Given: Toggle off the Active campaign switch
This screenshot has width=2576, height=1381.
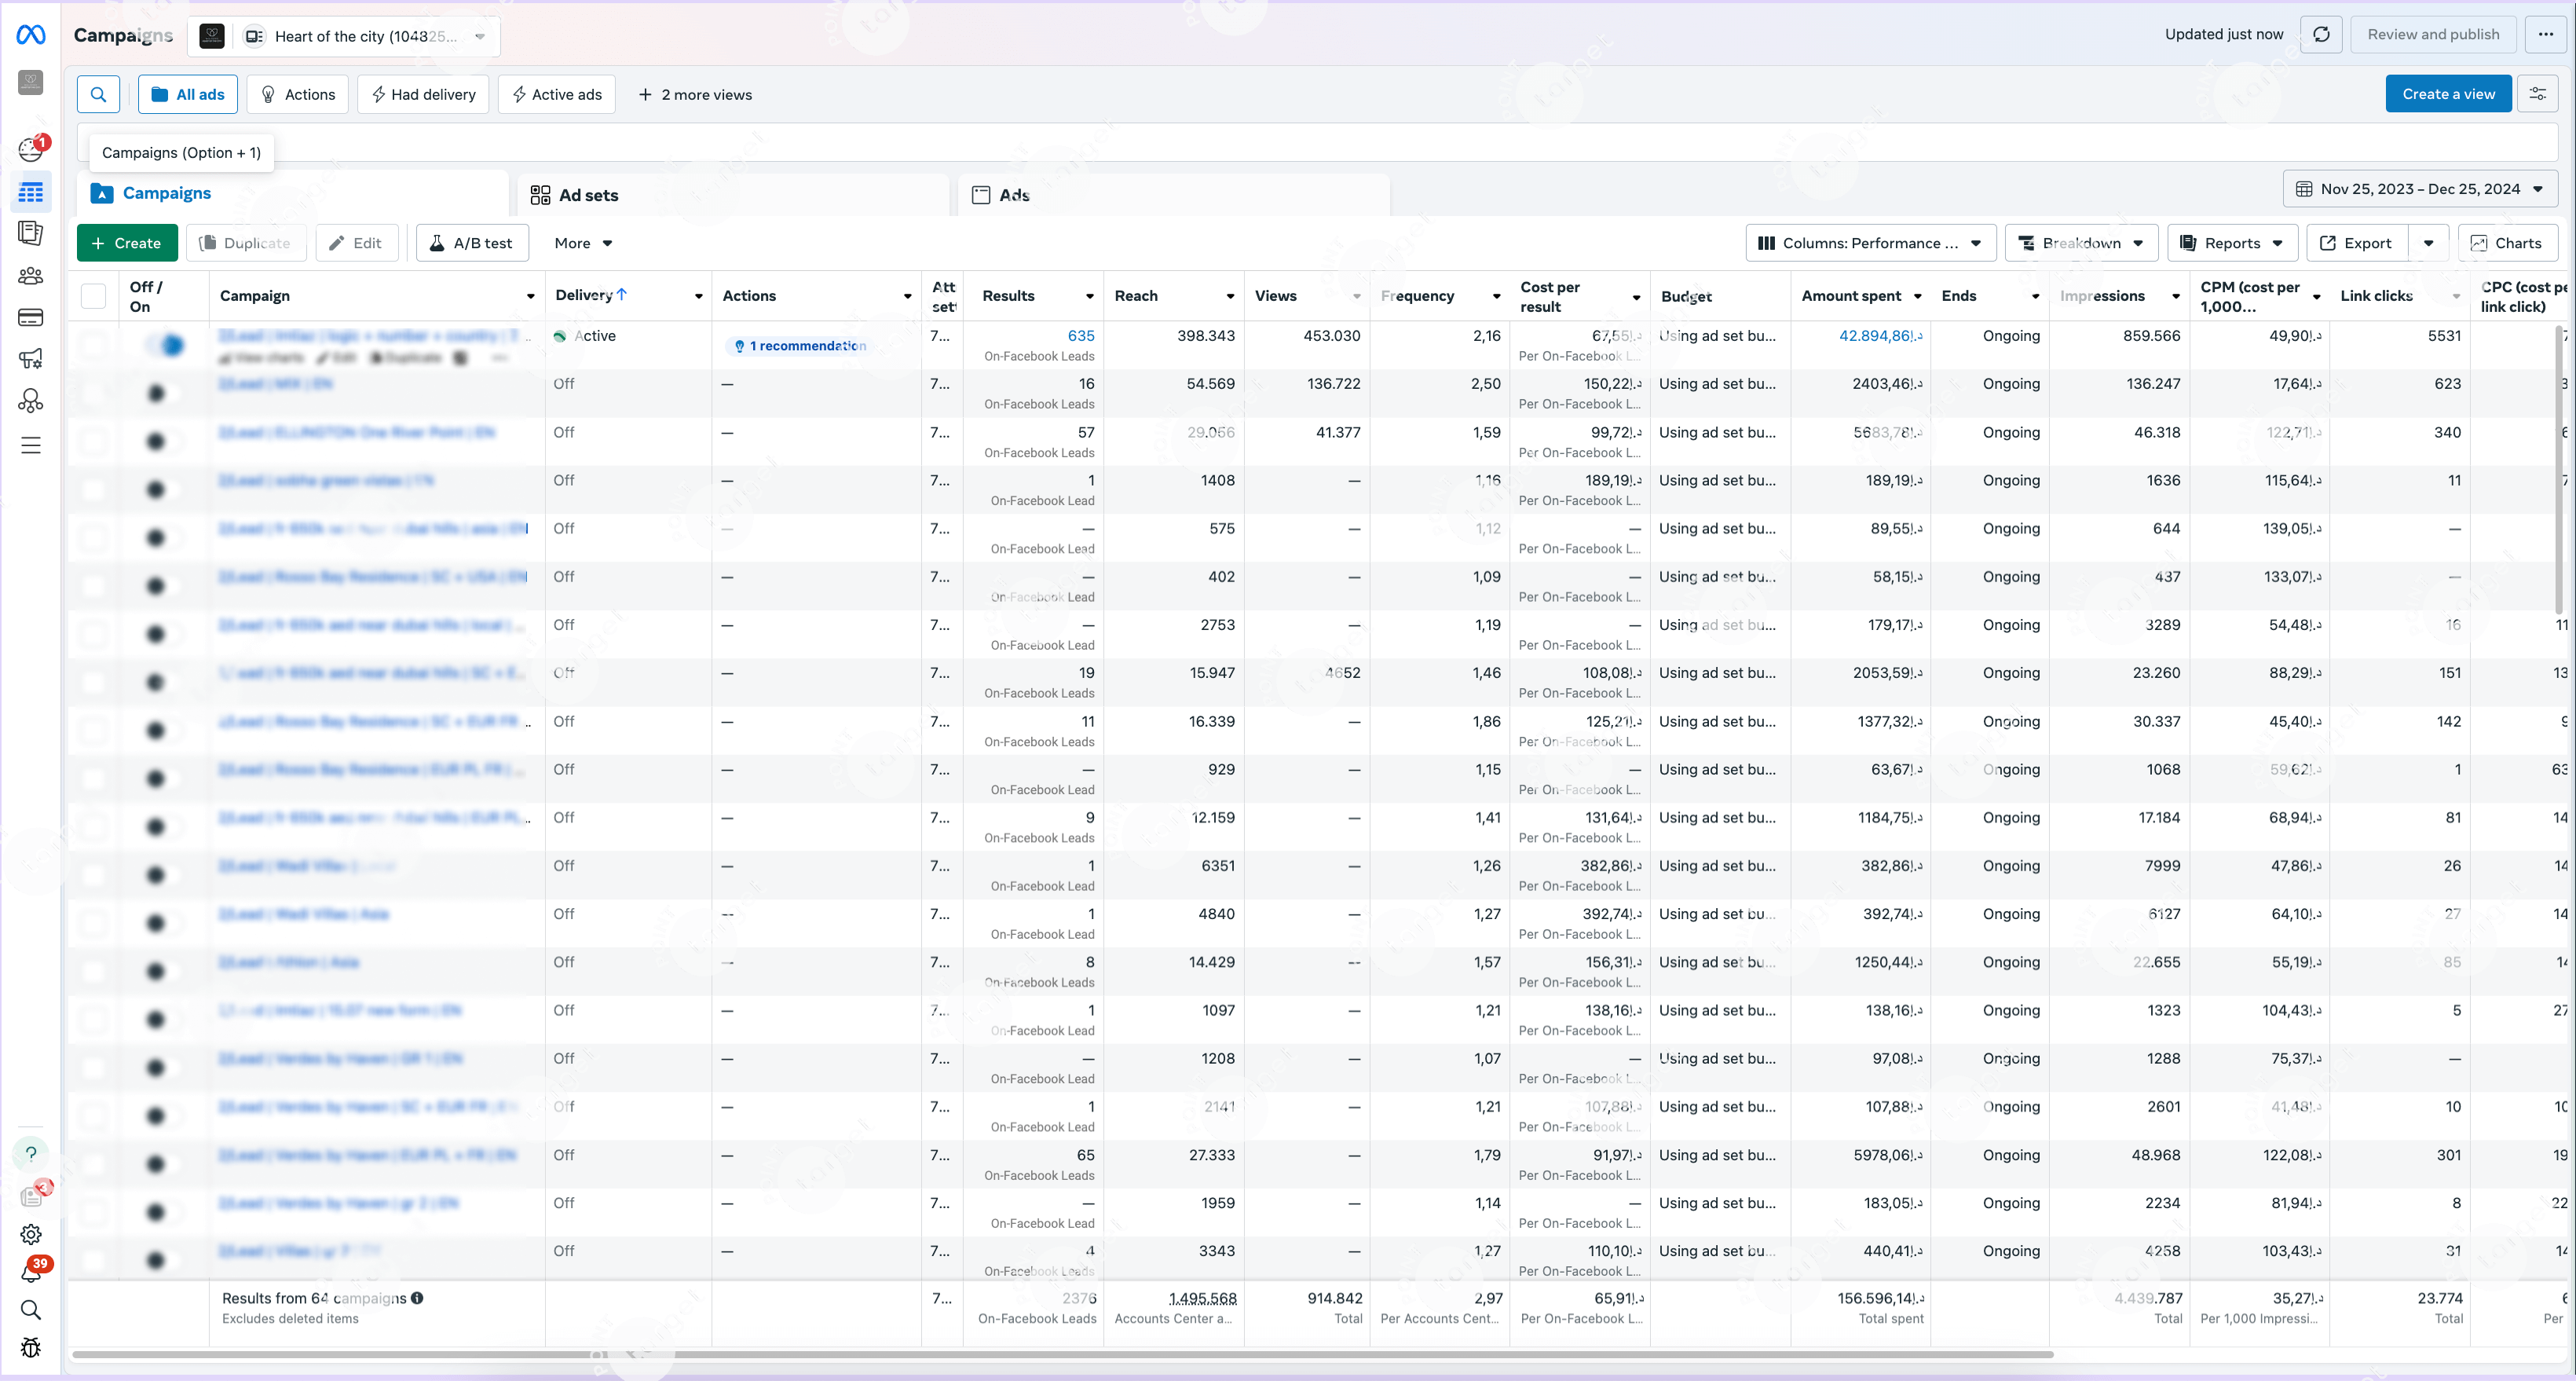Looking at the screenshot, I should coord(166,345).
